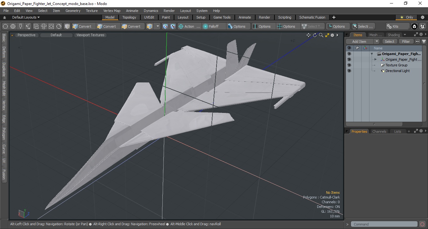
Task: Click the square-with-circle tool icon
Action: click(51, 26)
